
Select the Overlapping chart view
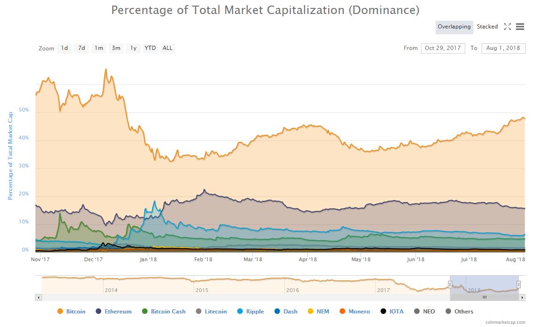coord(454,27)
